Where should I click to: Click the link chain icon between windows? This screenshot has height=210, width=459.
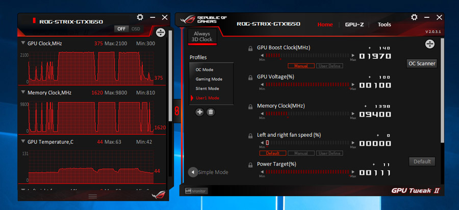[177, 111]
